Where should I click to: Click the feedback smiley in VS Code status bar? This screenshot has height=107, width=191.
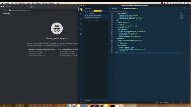(184, 102)
